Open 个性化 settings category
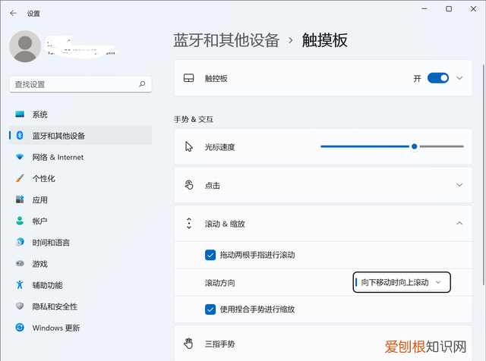The height and width of the screenshot is (361, 486). coord(80,178)
